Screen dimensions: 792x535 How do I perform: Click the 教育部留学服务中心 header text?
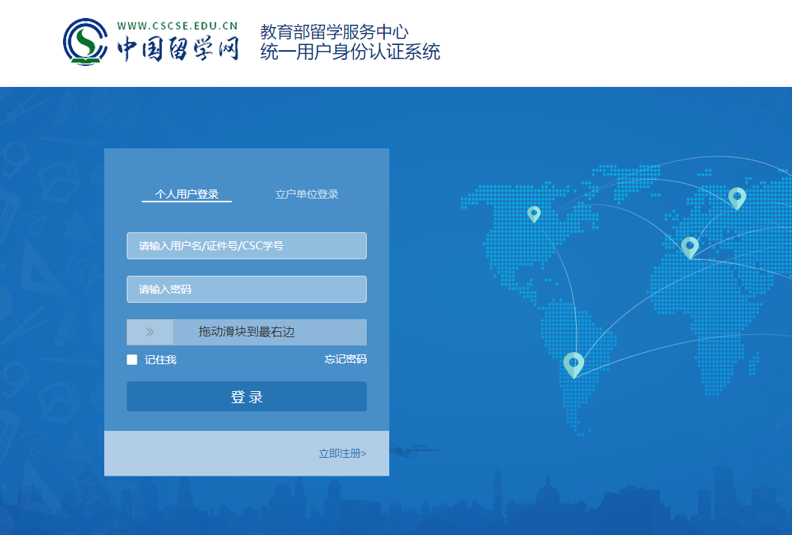click(334, 31)
